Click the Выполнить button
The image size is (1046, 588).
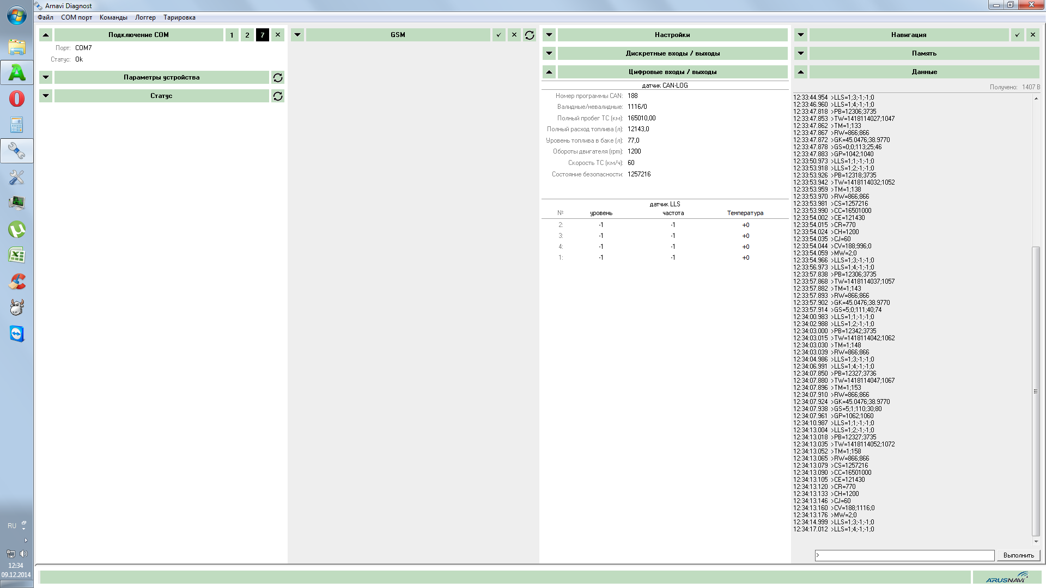pos(1018,555)
